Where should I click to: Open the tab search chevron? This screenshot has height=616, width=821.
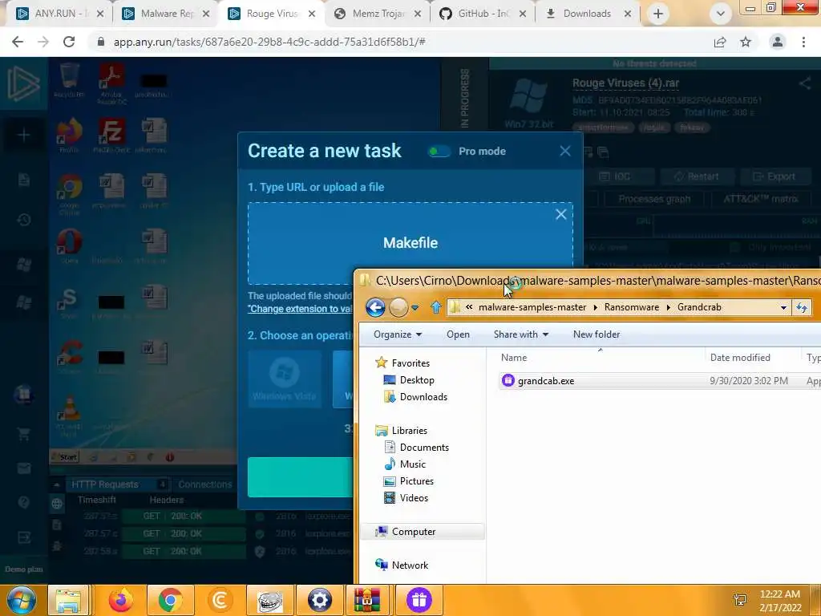click(721, 14)
